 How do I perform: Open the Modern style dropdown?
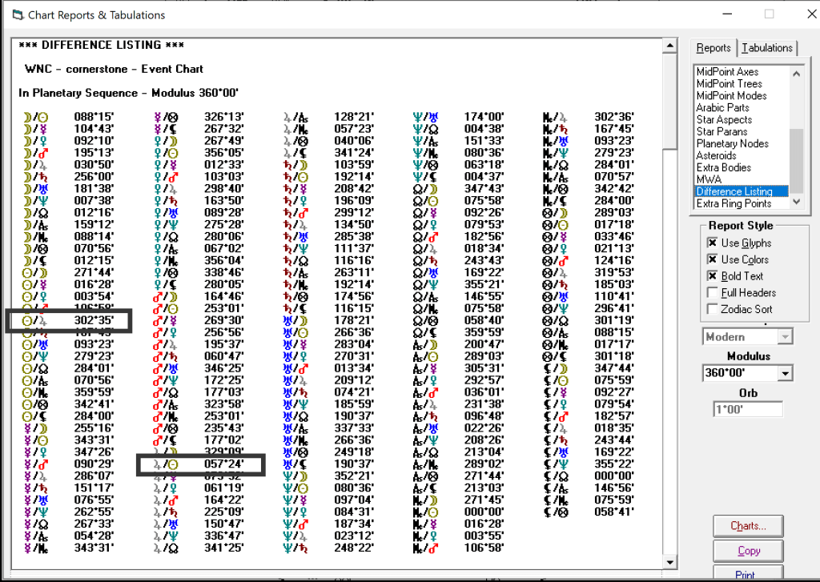point(785,337)
